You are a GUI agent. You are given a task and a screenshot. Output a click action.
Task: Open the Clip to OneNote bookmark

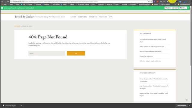(x=165, y=4)
